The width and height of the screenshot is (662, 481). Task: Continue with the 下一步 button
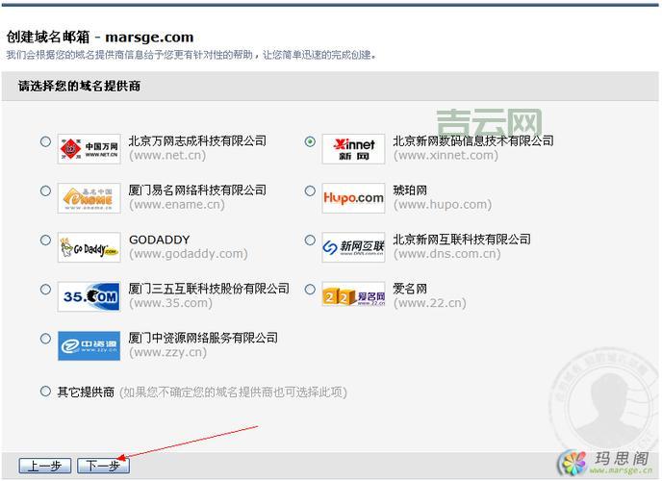[x=104, y=466]
